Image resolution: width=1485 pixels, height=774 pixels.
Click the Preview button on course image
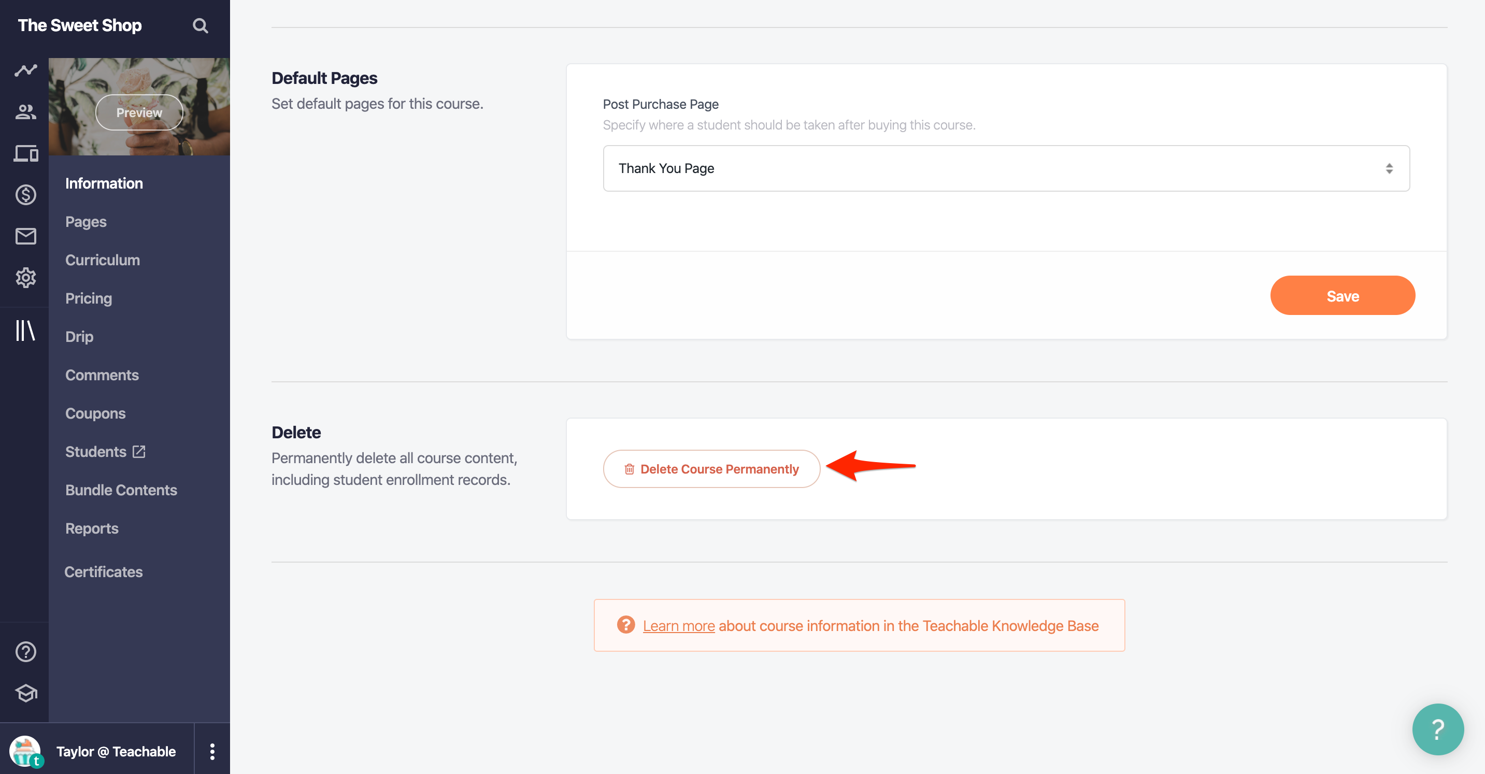coord(139,112)
